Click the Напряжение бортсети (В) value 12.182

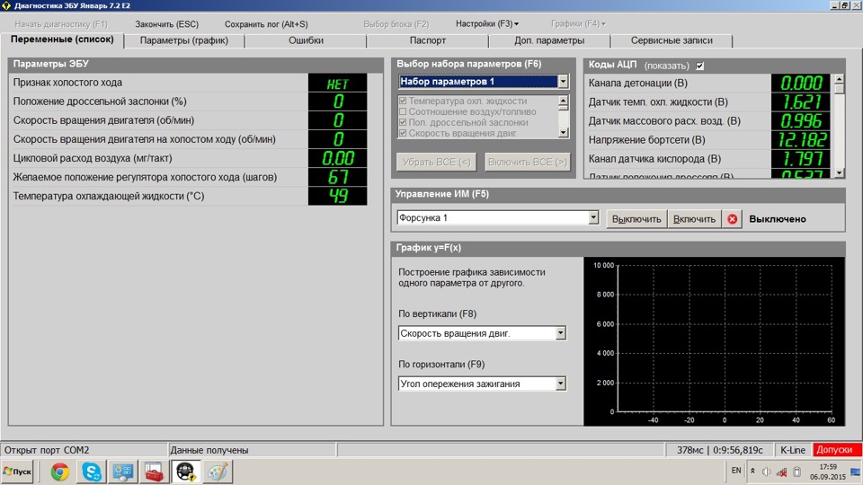[803, 140]
